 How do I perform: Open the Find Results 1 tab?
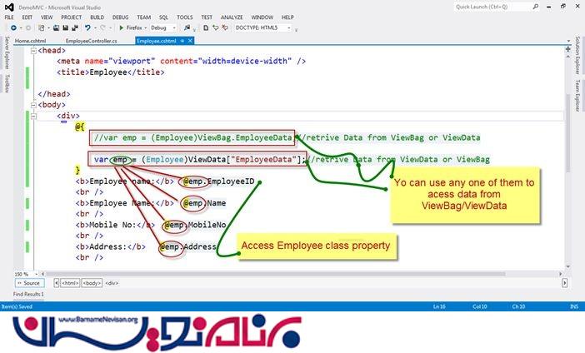tap(28, 294)
